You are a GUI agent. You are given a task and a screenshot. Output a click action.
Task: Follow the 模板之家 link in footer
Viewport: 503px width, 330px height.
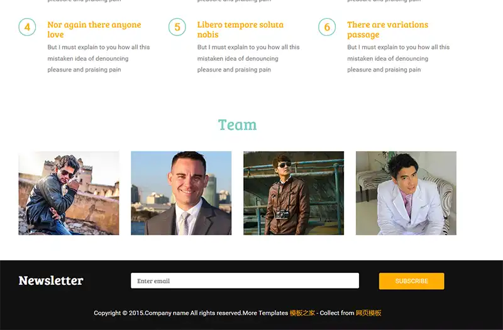tap(302, 313)
